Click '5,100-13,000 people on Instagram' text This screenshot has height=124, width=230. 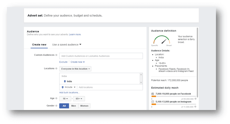(x=173, y=102)
